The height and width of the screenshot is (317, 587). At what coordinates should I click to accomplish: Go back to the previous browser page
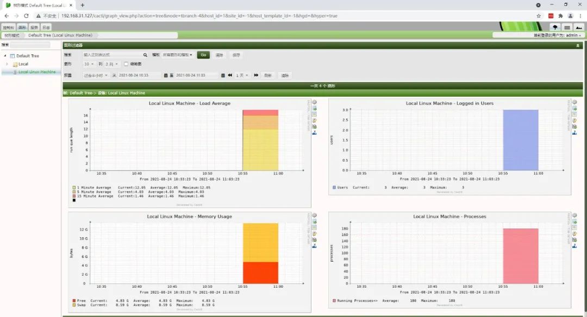pyautogui.click(x=7, y=16)
